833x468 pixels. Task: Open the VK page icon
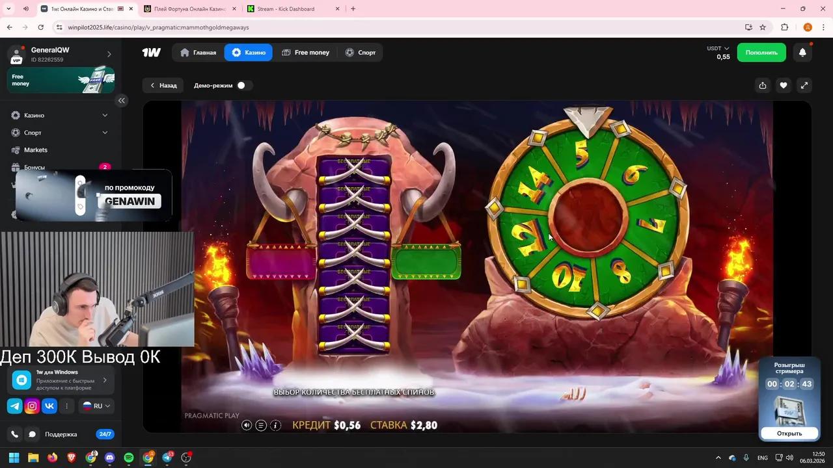49,406
